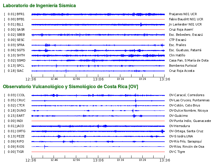Open the BFR1 Fraijanes seismic trace
The width and height of the screenshot is (212, 162).
98,14
